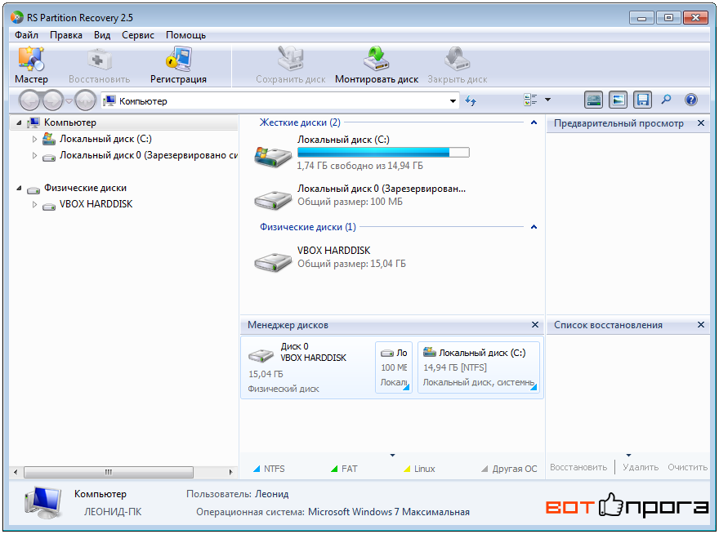The height and width of the screenshot is (534, 719).
Task: Click the C: drive free space usage bar
Action: pyautogui.click(x=383, y=152)
